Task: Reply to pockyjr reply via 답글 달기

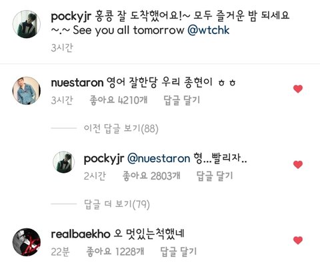Action: click(215, 176)
